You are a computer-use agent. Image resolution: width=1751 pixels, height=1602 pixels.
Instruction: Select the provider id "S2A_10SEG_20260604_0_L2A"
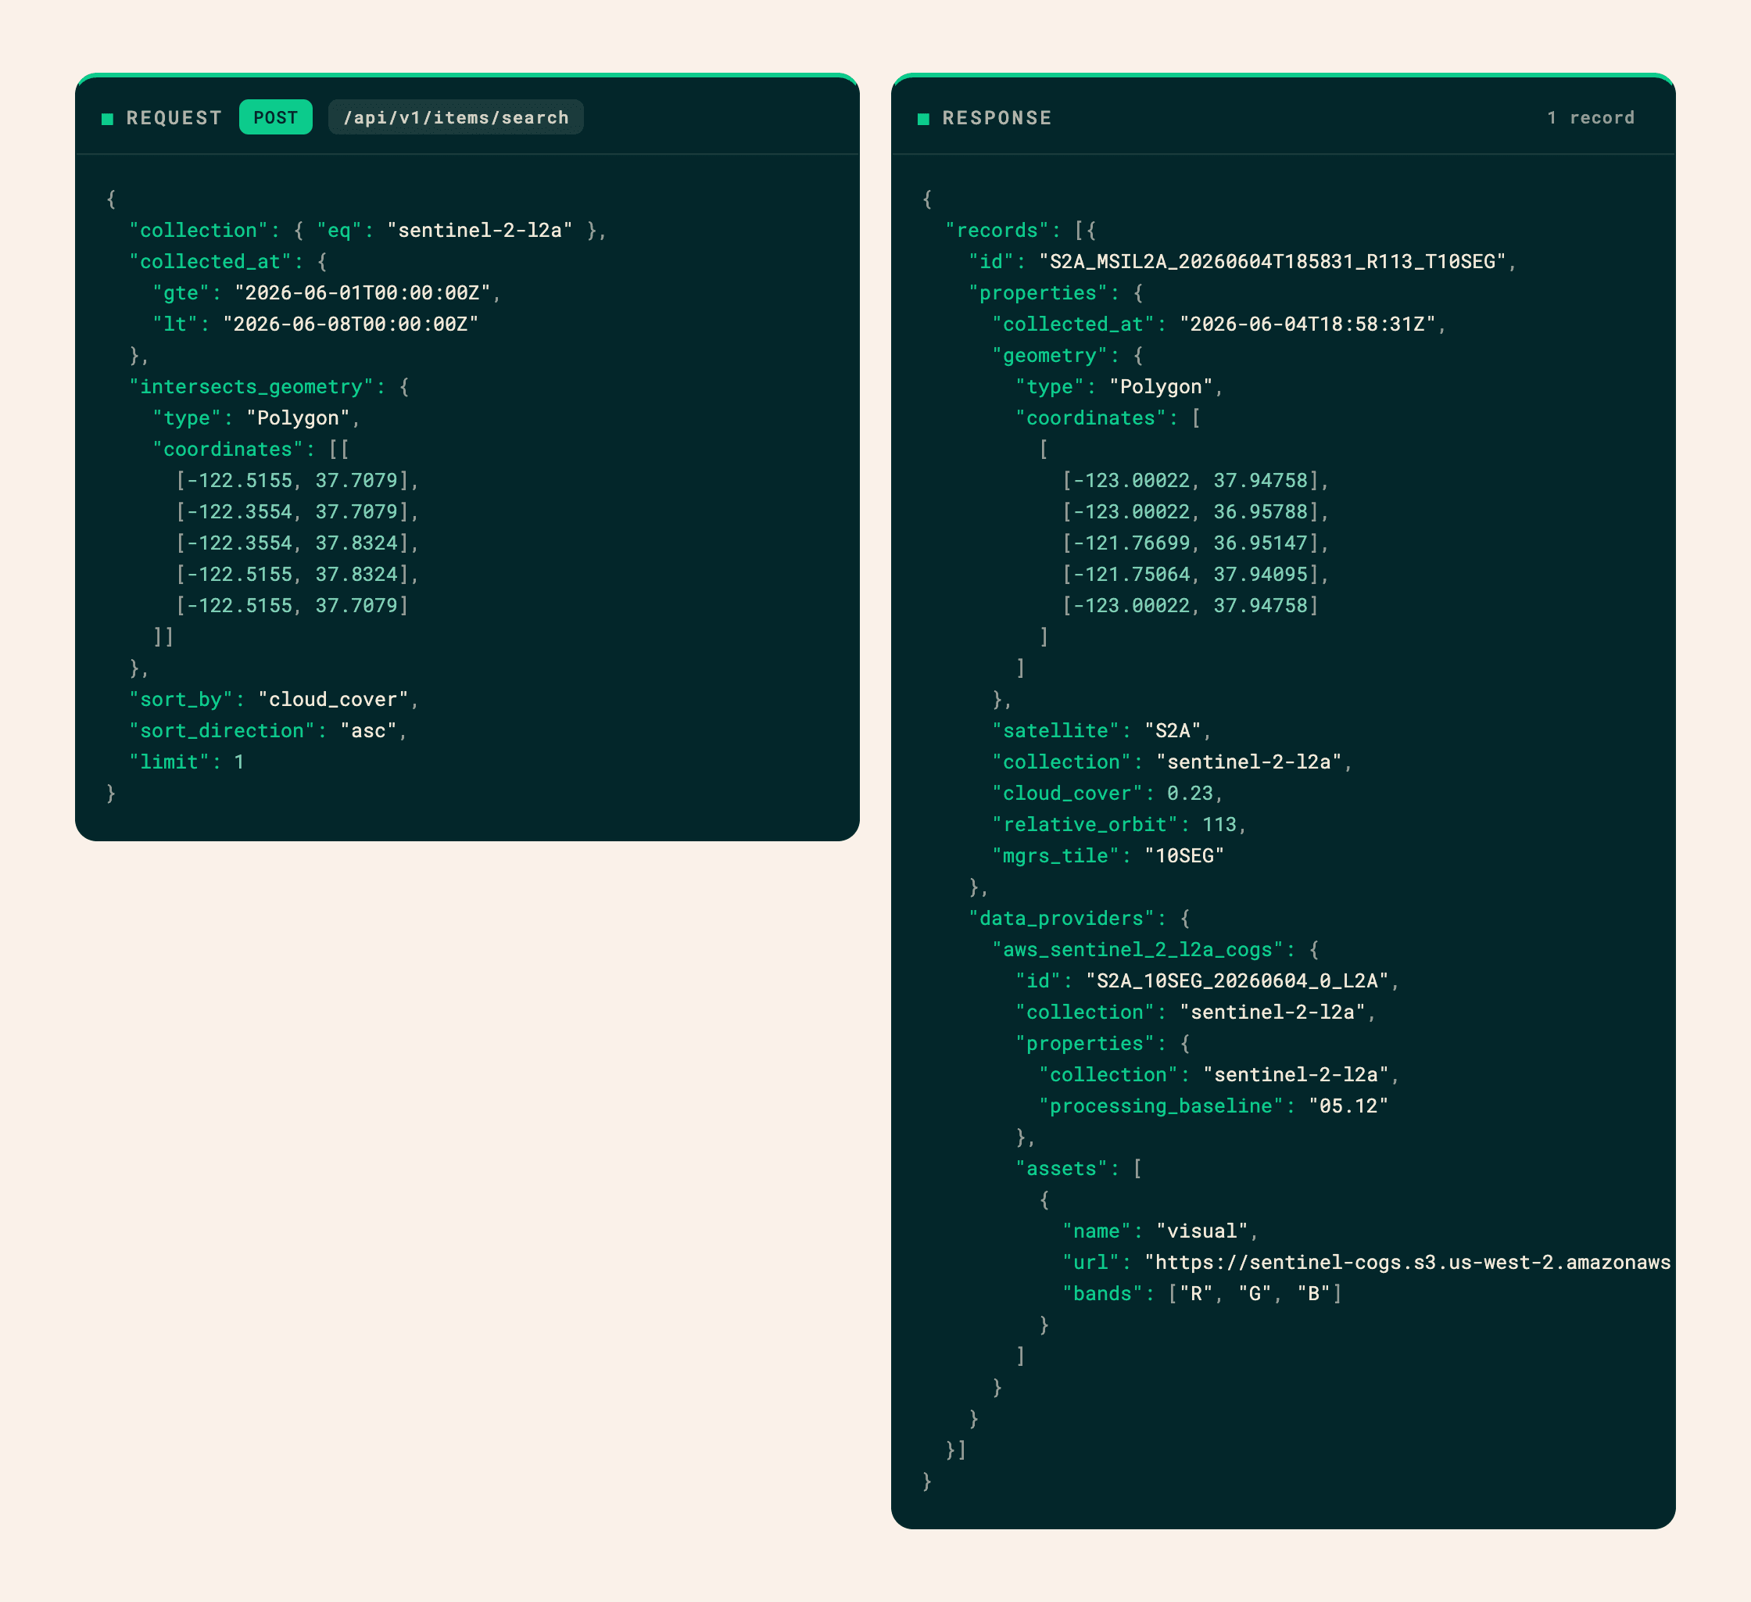coord(1237,981)
